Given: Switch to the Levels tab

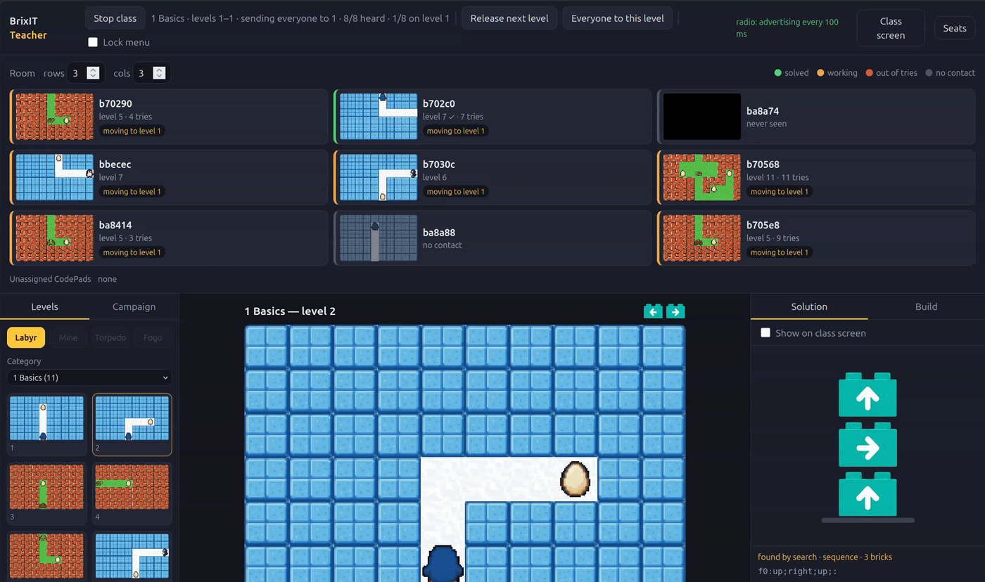Looking at the screenshot, I should (44, 306).
